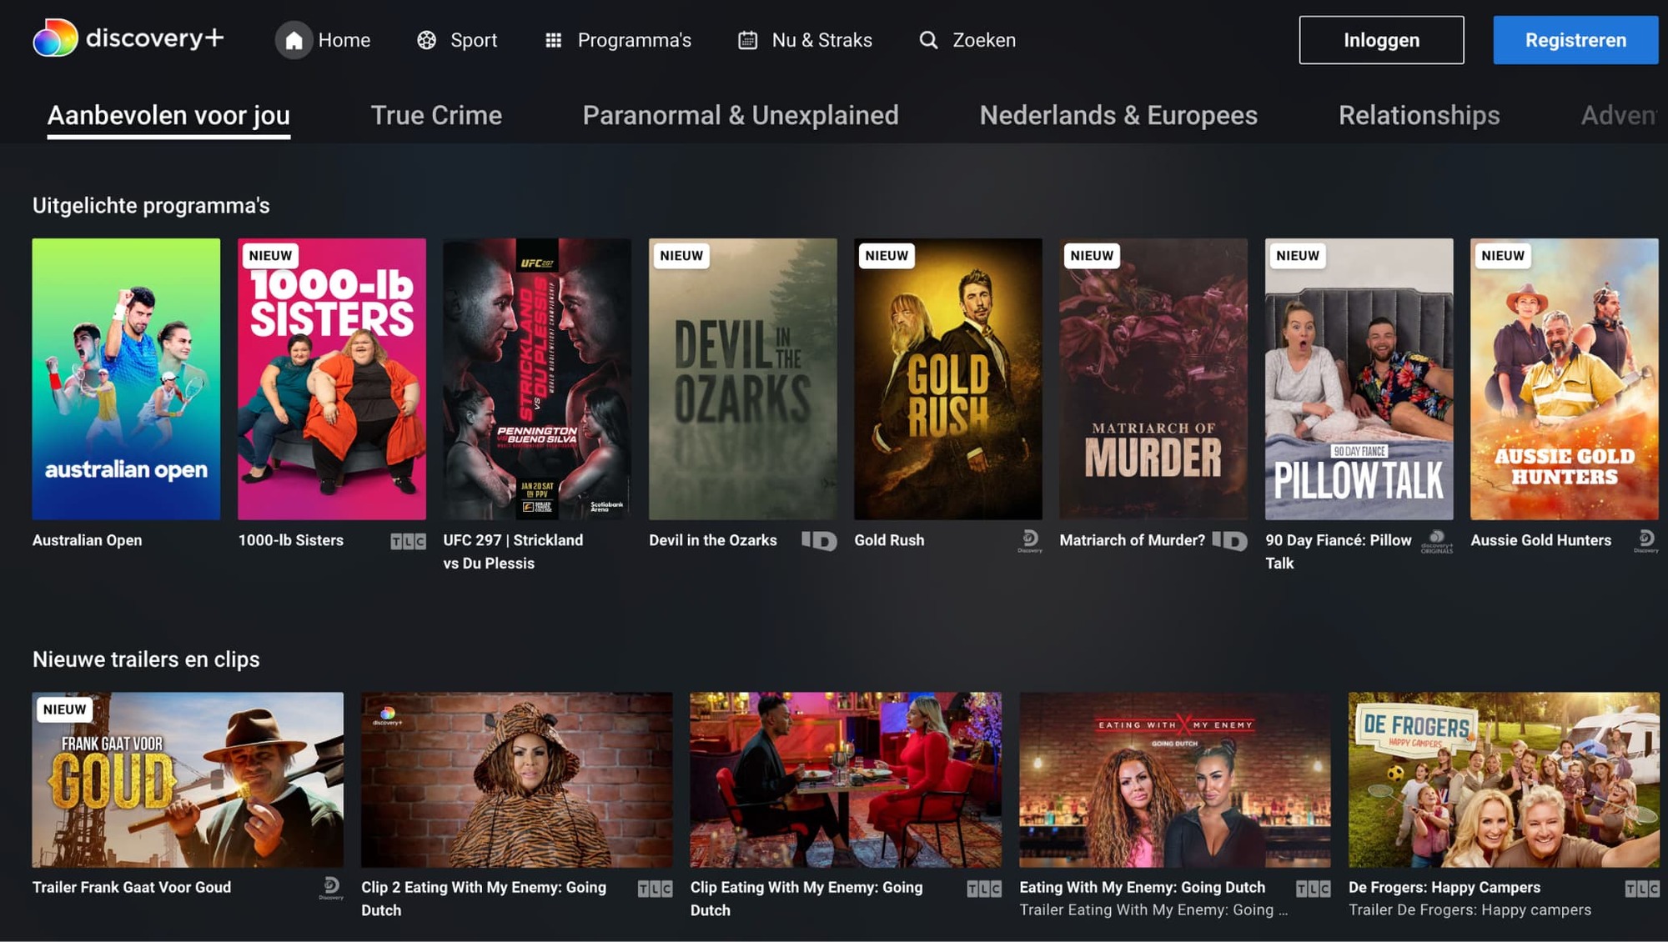Click UFC 297 | Strickland vs Du Plessis title
The image size is (1668, 942).
click(513, 552)
